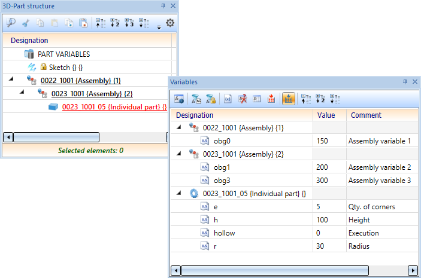Click the blue part icon of 0023_1001_05

pyautogui.click(x=53, y=106)
